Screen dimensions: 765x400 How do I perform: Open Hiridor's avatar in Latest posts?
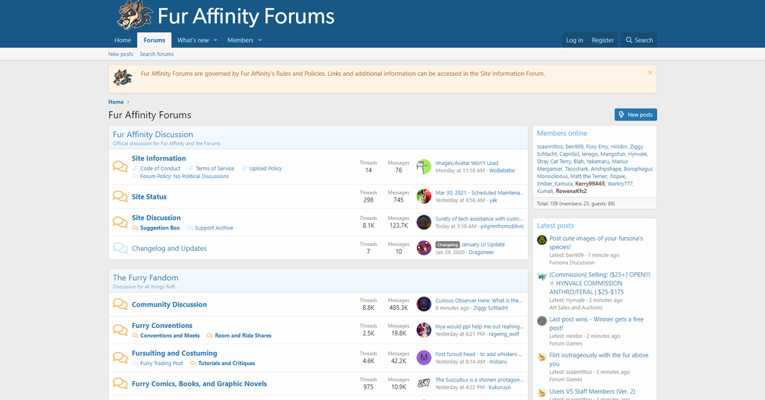542,320
